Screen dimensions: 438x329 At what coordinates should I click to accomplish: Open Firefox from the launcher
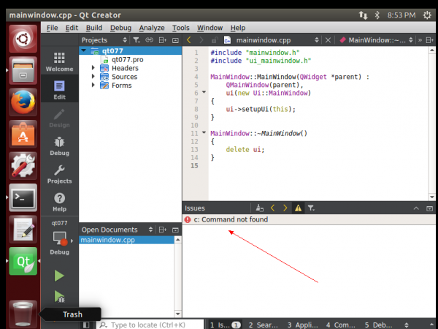tap(23, 101)
